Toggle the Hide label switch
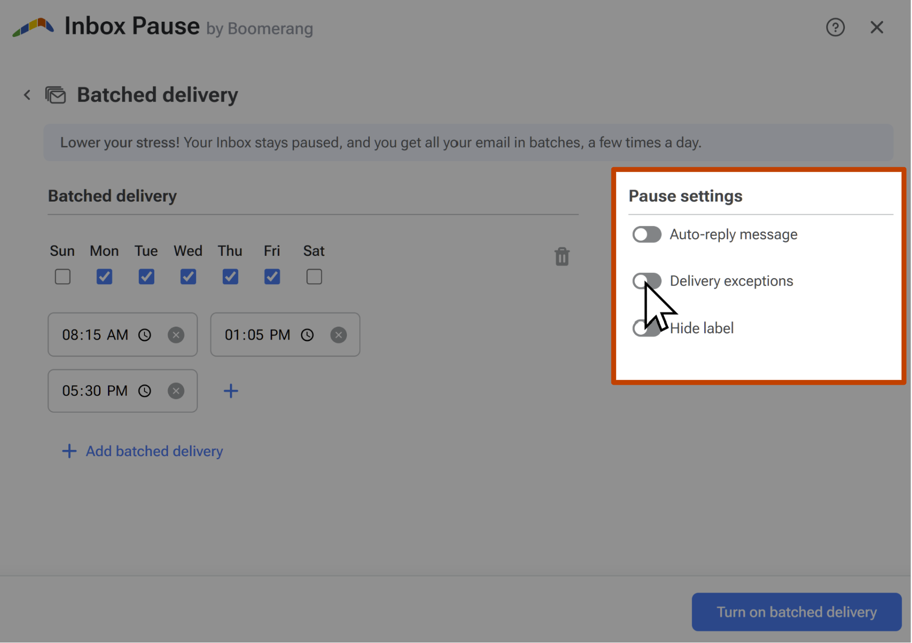This screenshot has width=912, height=643. coord(646,328)
